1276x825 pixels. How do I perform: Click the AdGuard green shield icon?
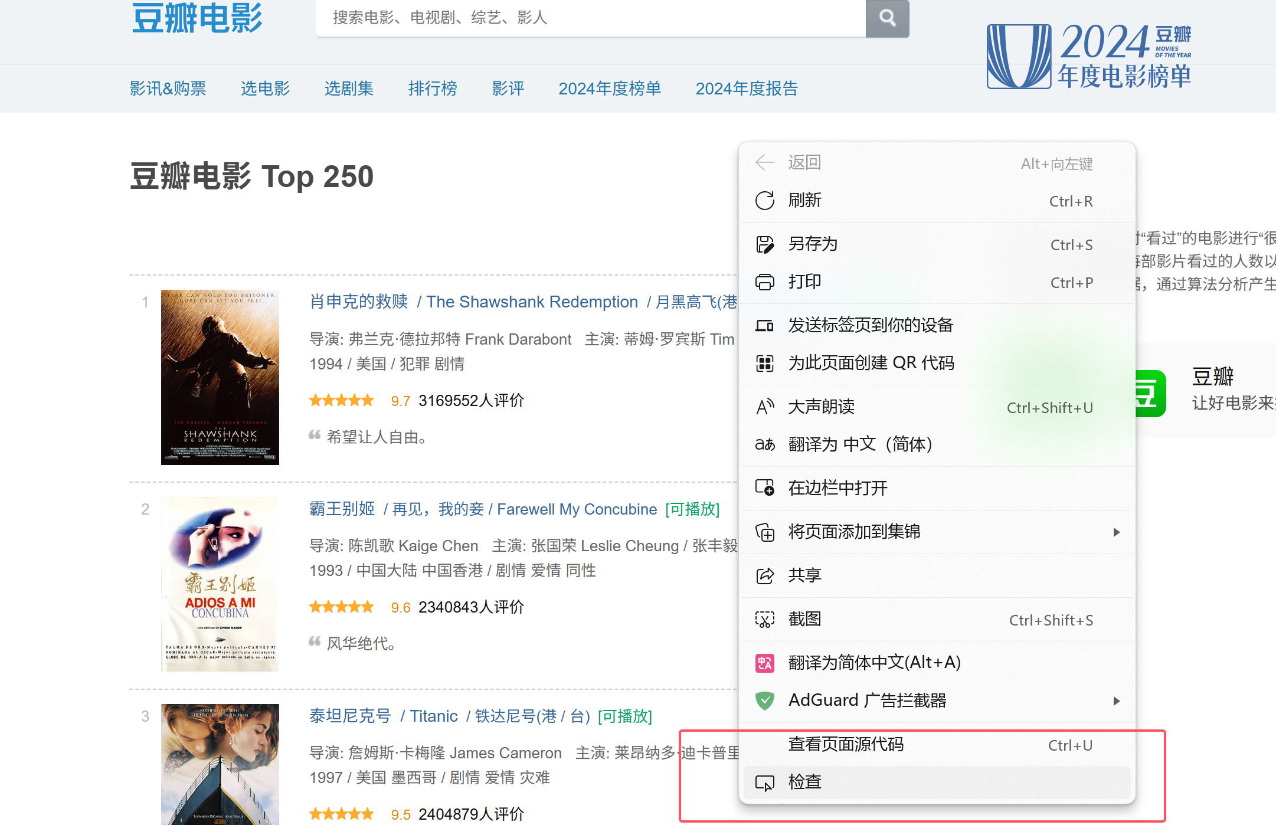tap(765, 701)
